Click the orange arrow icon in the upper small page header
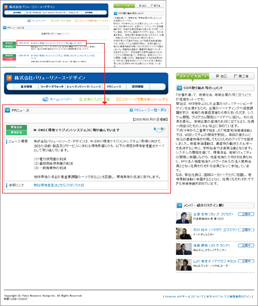 coord(6,7)
